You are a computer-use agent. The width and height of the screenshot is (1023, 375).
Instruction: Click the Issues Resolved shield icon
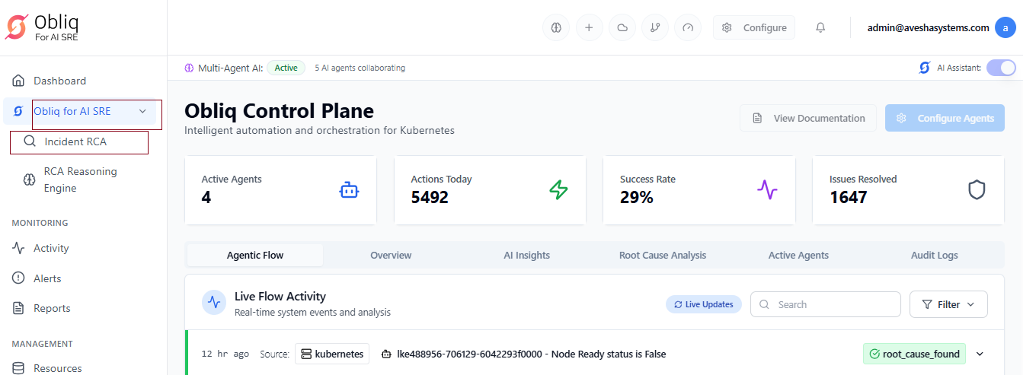click(x=977, y=189)
